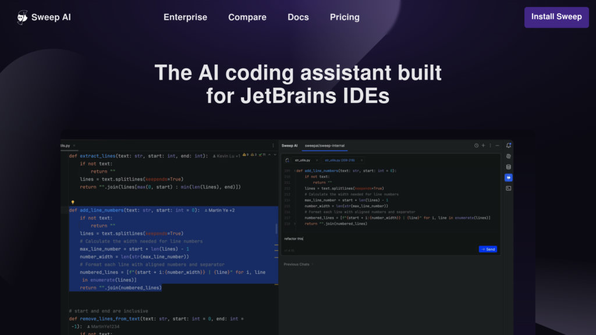
Task: Close the str_utils.py context file chip
Action: (317, 160)
